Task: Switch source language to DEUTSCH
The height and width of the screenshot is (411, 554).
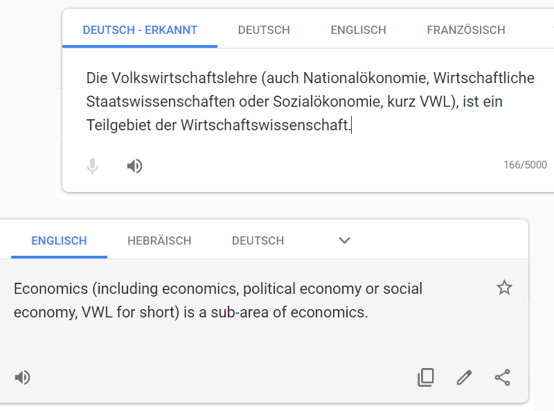Action: pyautogui.click(x=264, y=30)
